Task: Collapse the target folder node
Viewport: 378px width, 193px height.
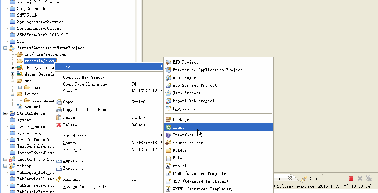Action: point(13,94)
